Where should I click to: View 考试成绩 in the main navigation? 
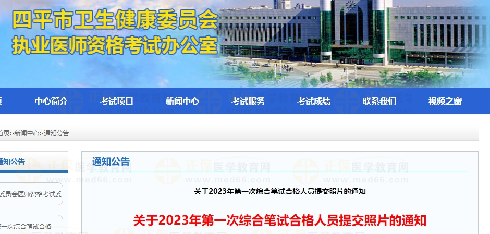[314, 102]
